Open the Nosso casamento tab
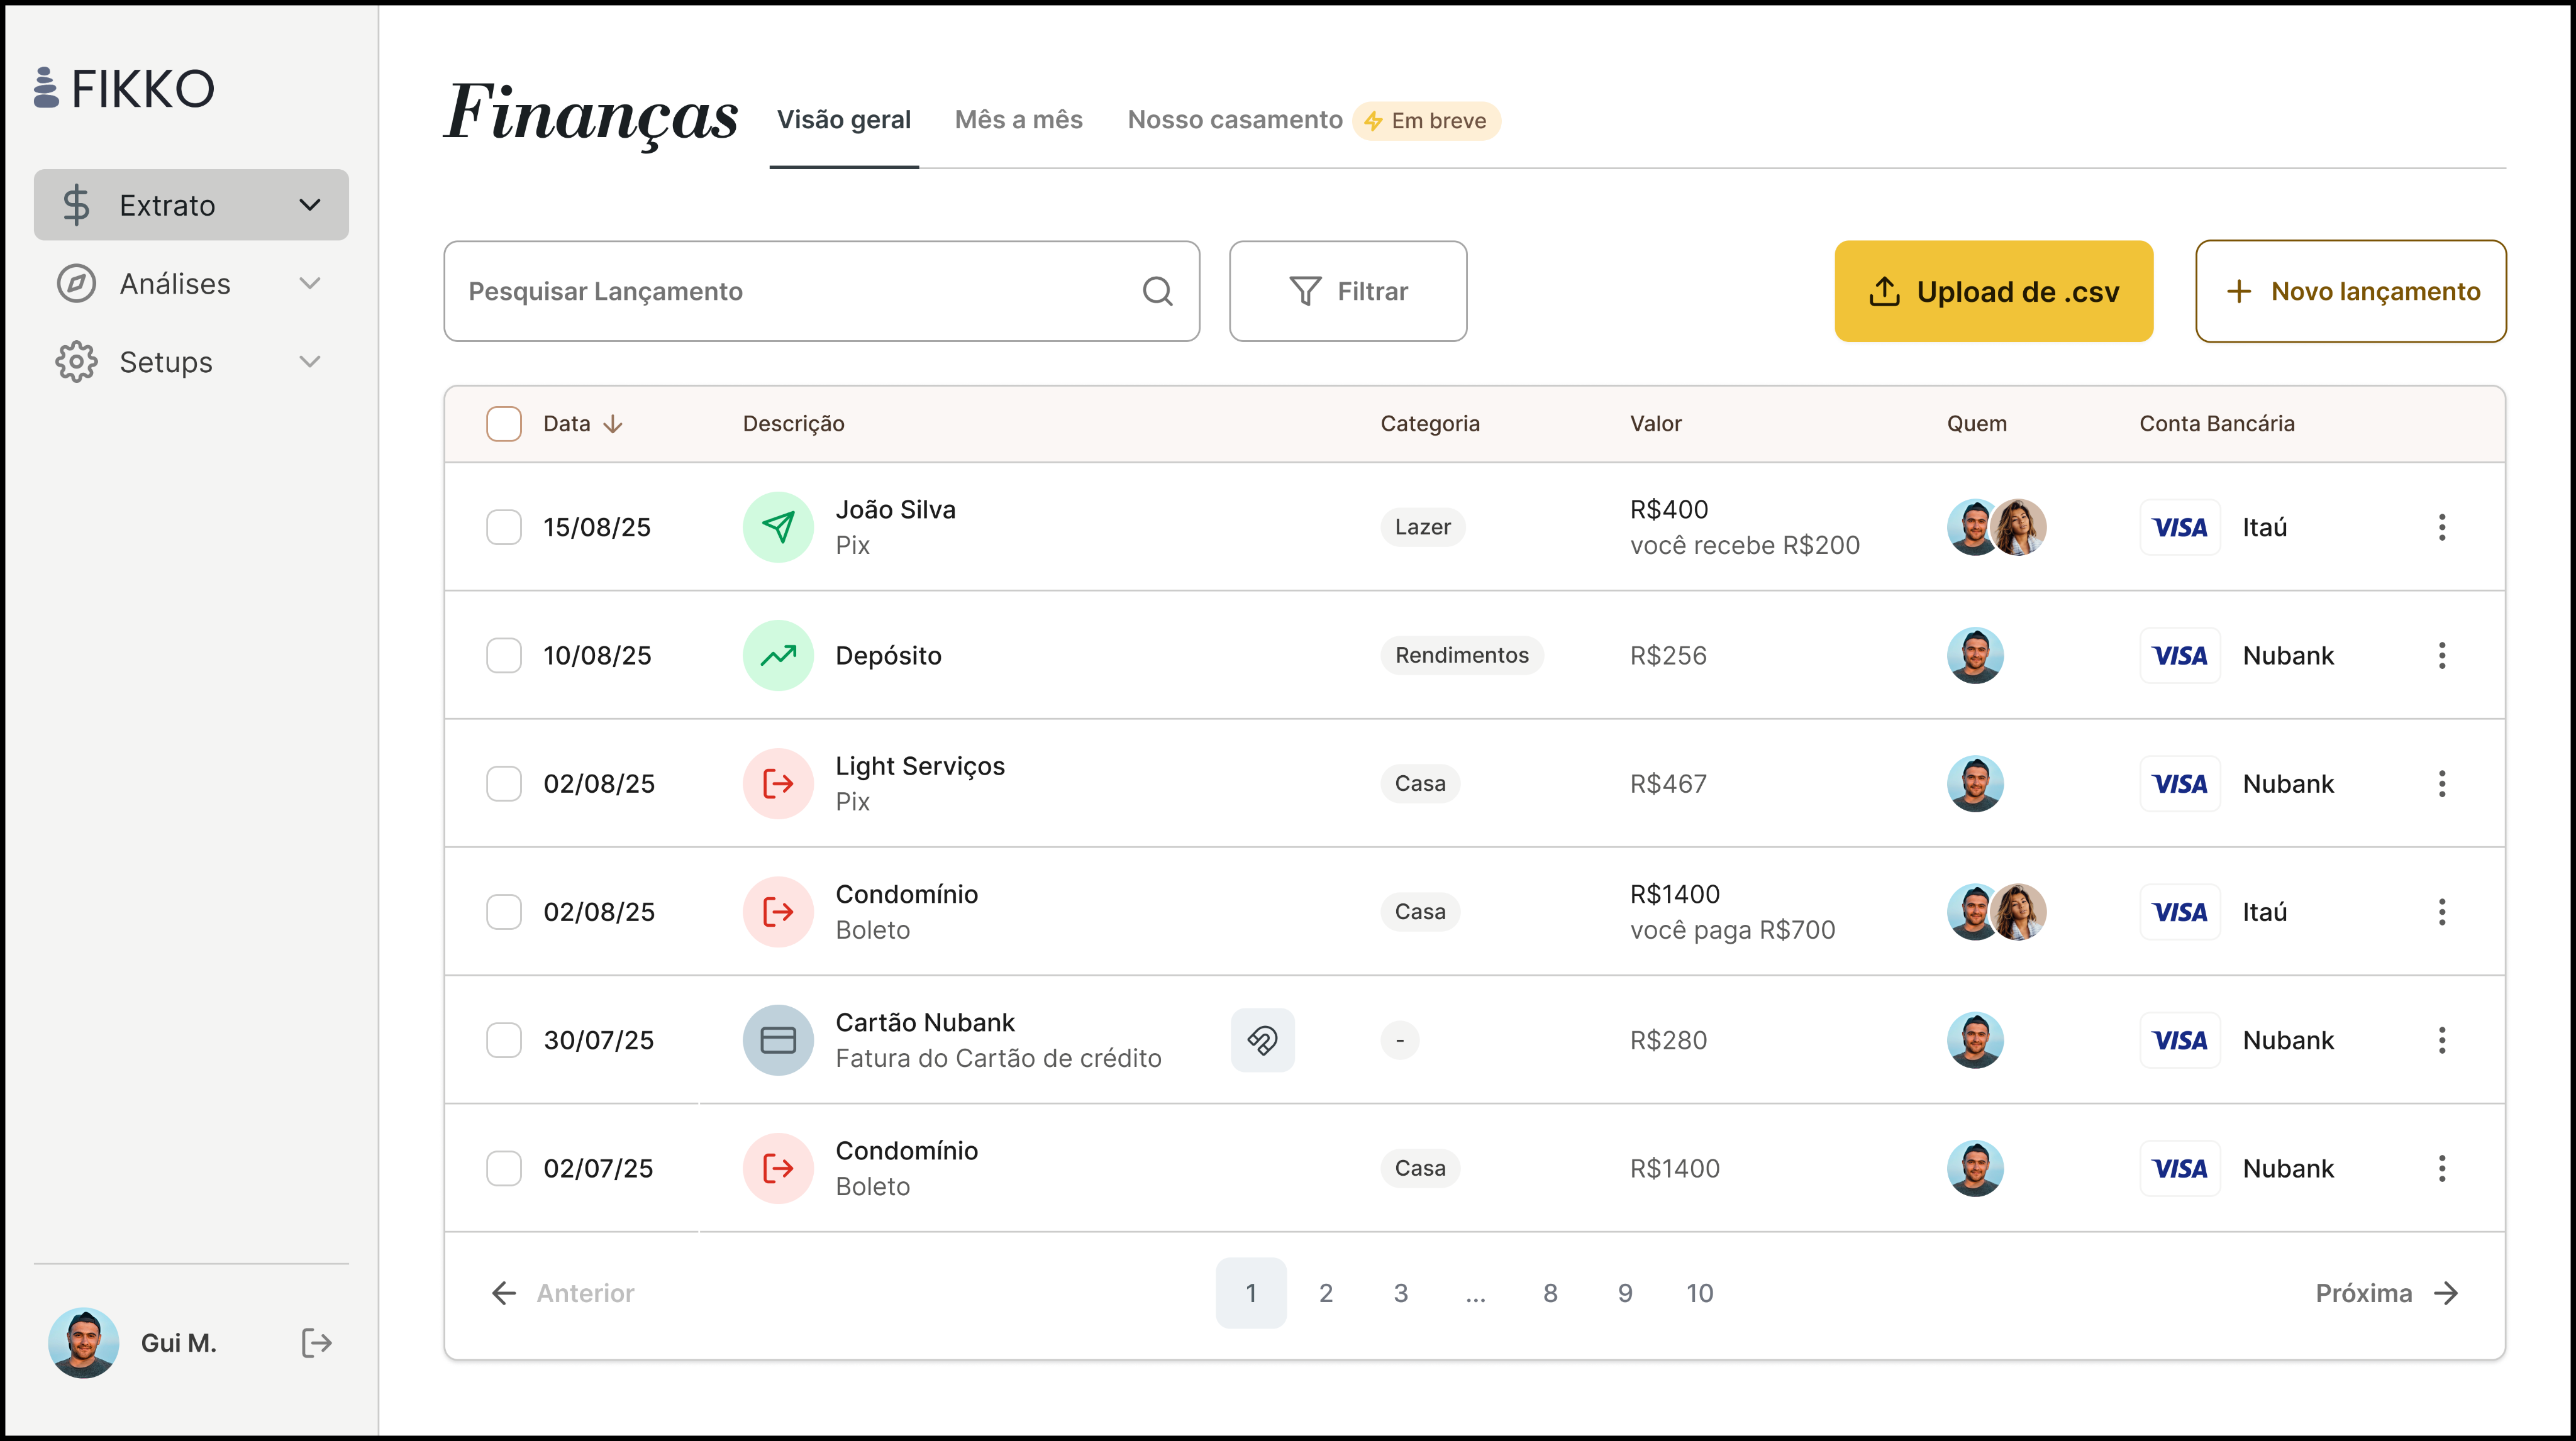 tap(1234, 120)
